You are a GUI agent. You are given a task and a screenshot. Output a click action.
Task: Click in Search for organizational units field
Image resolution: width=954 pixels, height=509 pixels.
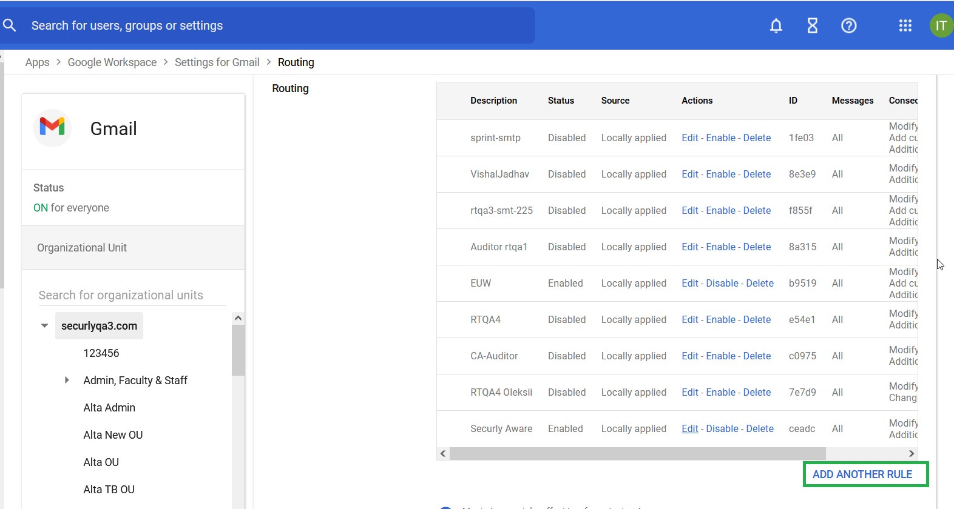[132, 295]
